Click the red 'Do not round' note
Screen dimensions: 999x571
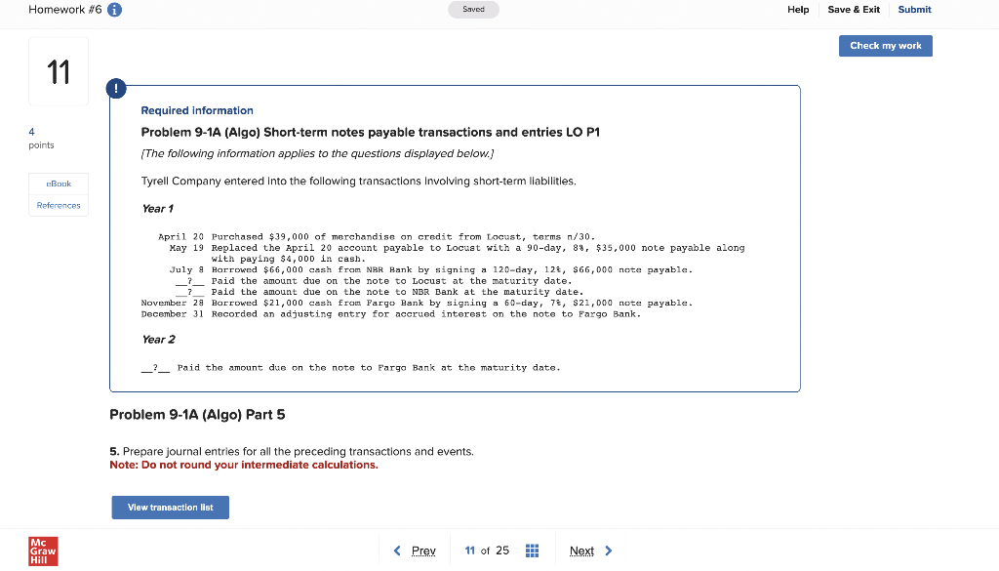tap(244, 465)
